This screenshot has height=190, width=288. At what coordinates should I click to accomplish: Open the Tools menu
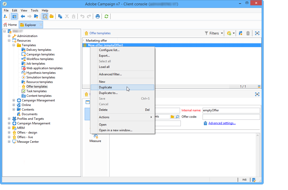click(34, 10)
